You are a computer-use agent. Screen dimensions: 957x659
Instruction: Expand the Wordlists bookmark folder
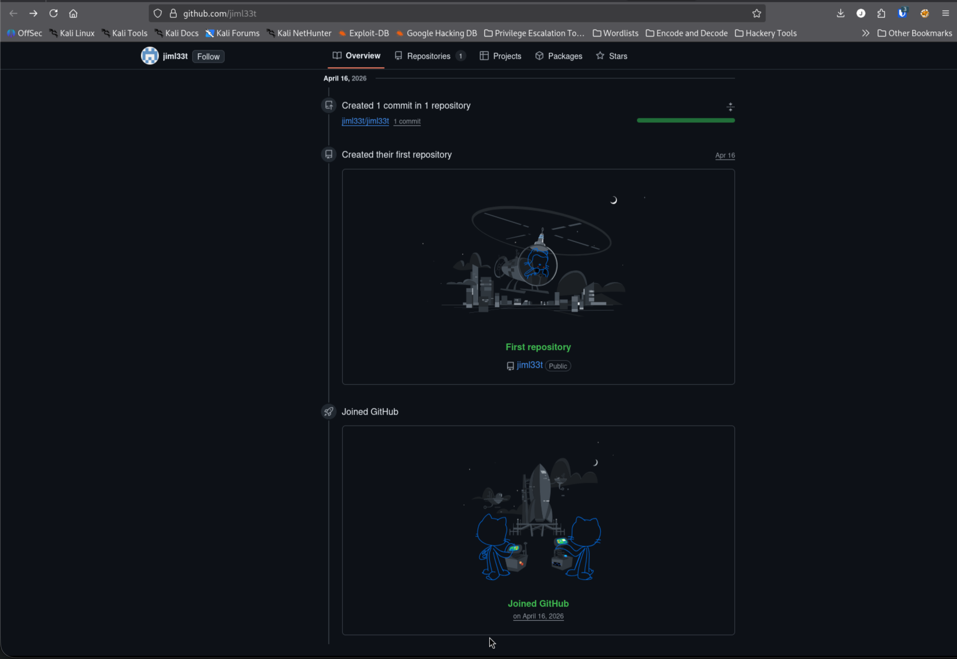615,33
